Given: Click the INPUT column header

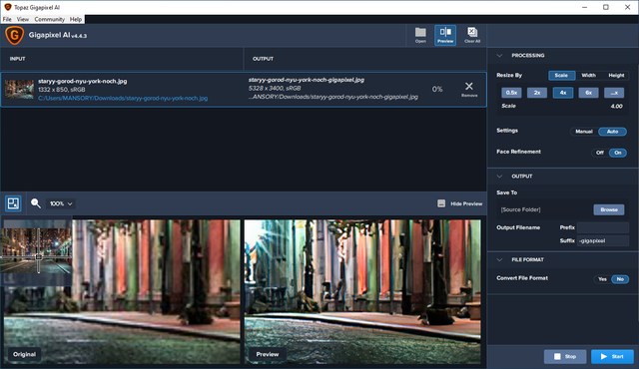Looking at the screenshot, I should [x=18, y=59].
